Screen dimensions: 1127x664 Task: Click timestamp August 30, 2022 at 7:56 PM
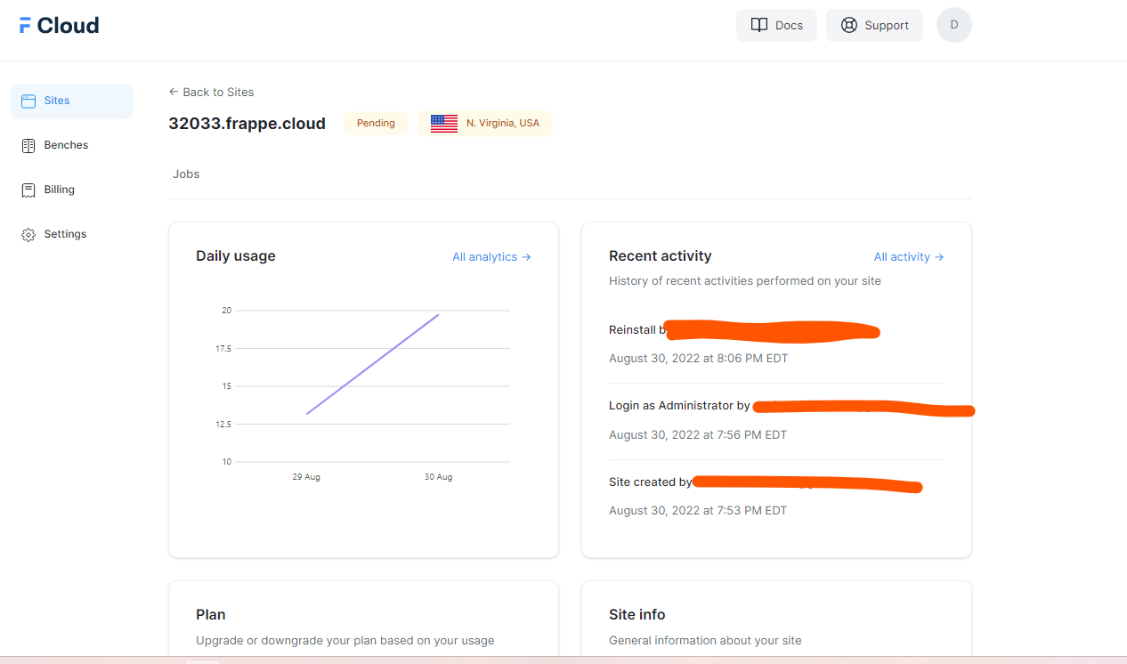[x=698, y=435]
